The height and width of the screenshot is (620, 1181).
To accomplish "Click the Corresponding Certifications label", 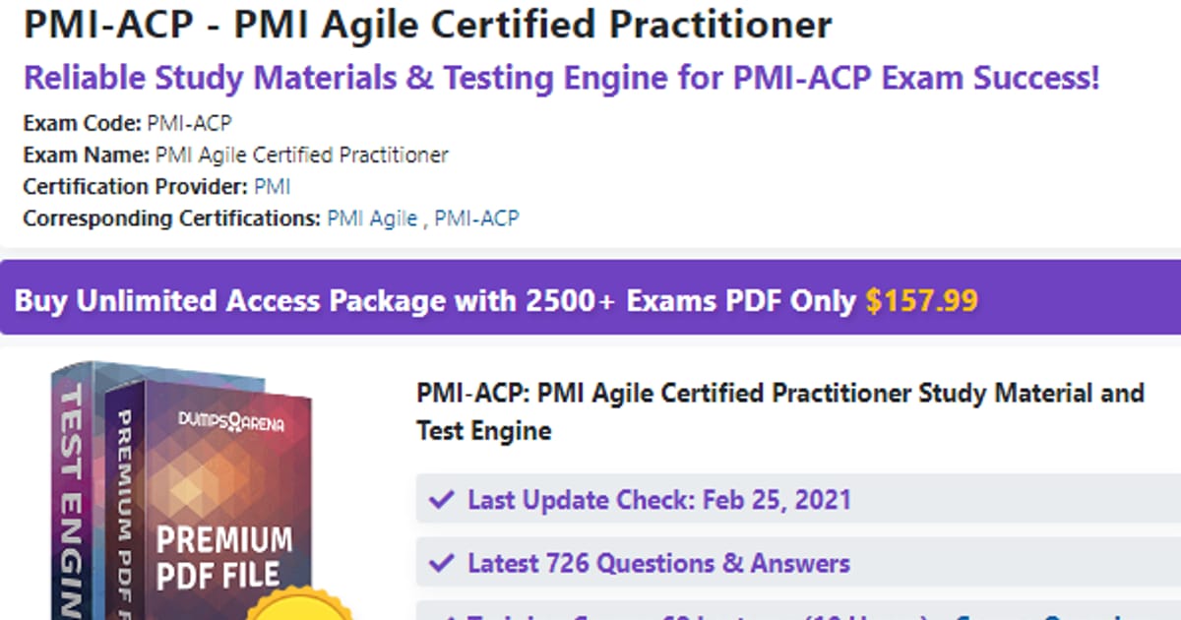I will (x=172, y=217).
